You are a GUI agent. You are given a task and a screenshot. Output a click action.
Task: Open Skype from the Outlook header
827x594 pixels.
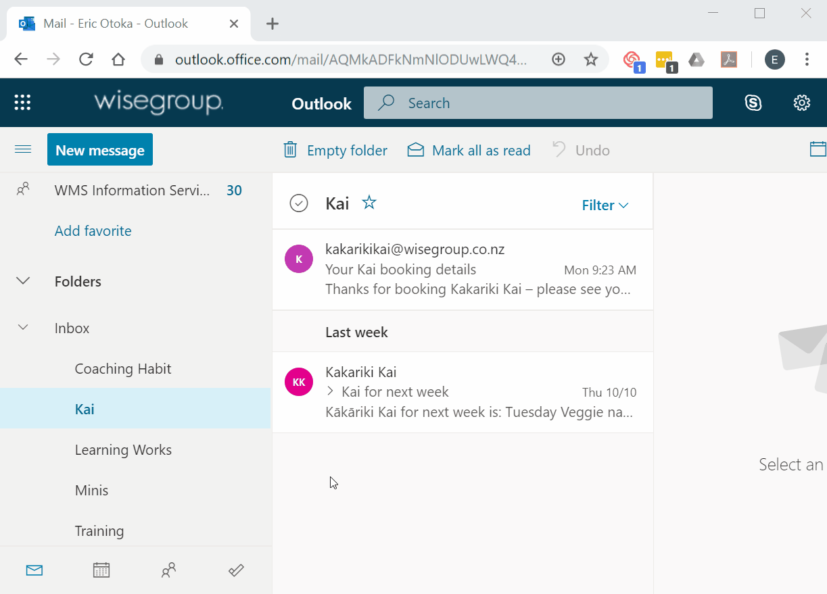(x=753, y=103)
